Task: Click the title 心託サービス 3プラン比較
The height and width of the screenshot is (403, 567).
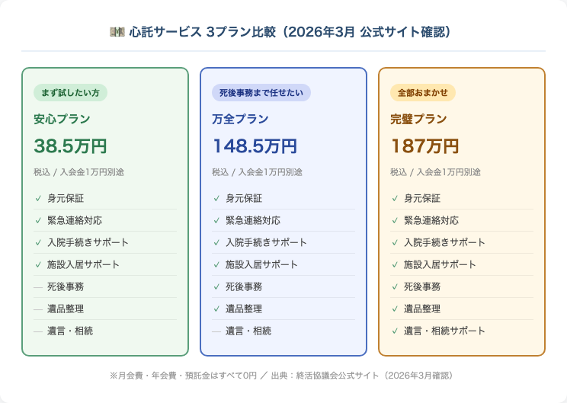Action: coord(202,32)
